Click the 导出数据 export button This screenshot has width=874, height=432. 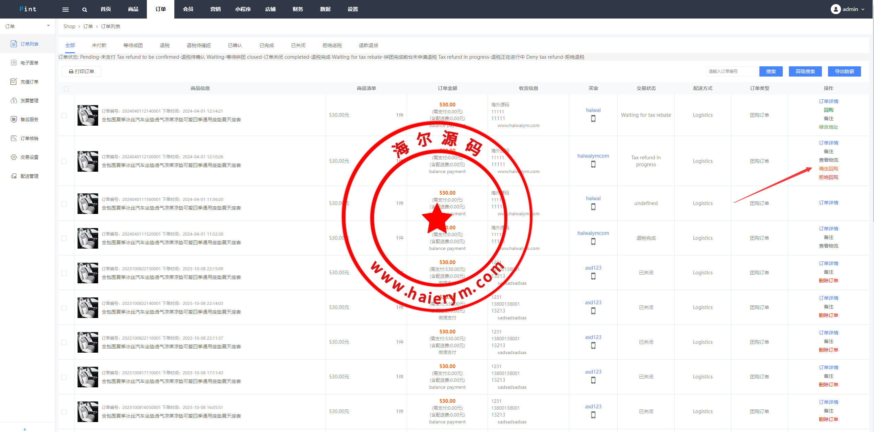(x=844, y=71)
